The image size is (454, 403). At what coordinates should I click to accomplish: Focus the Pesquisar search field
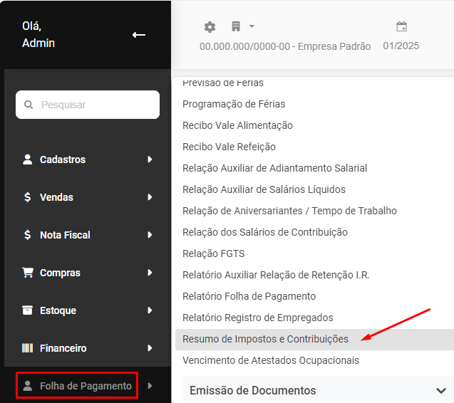click(x=88, y=105)
